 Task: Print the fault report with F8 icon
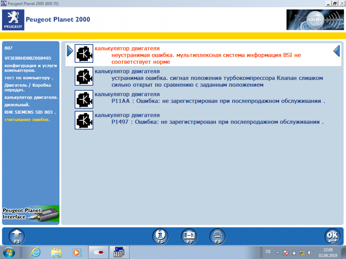(217, 236)
